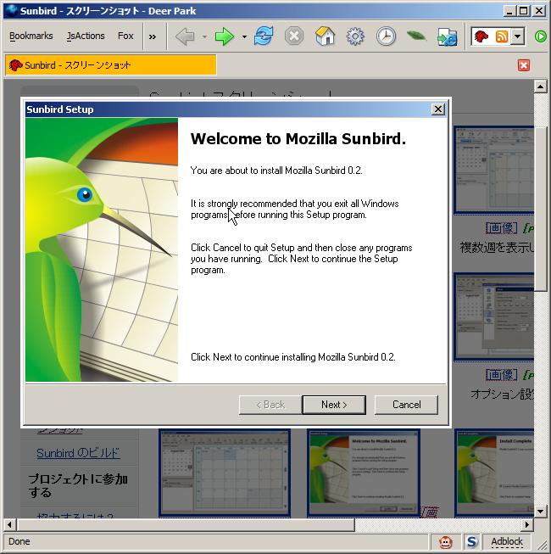Screen dimensions: 551x554
Task: Close the tab with red X
Action: point(524,65)
